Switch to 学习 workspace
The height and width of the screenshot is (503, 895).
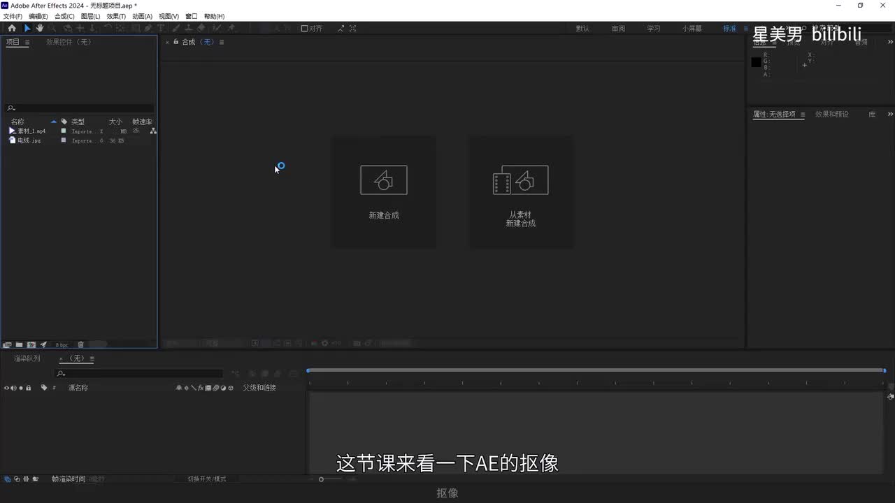653,29
